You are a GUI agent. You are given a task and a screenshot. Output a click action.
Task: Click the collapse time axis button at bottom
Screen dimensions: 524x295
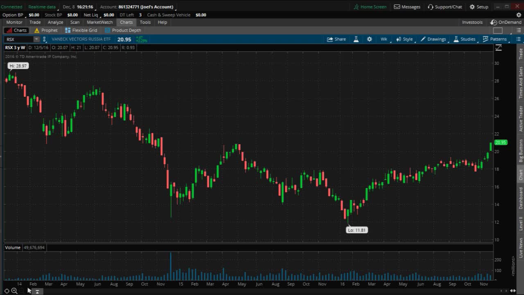[x=37, y=291]
